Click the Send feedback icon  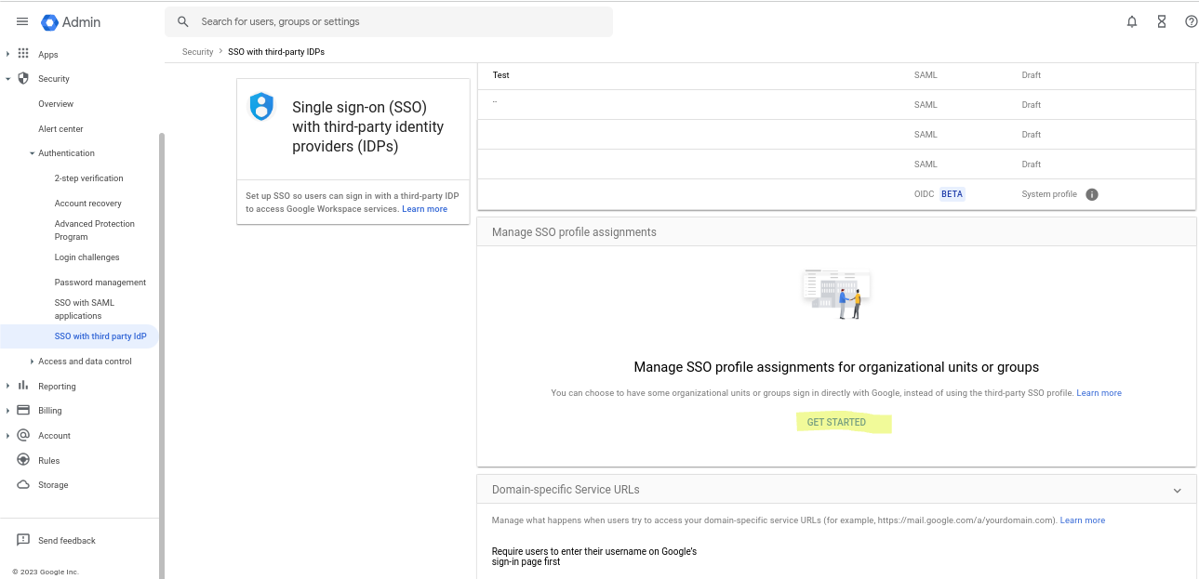tap(23, 540)
